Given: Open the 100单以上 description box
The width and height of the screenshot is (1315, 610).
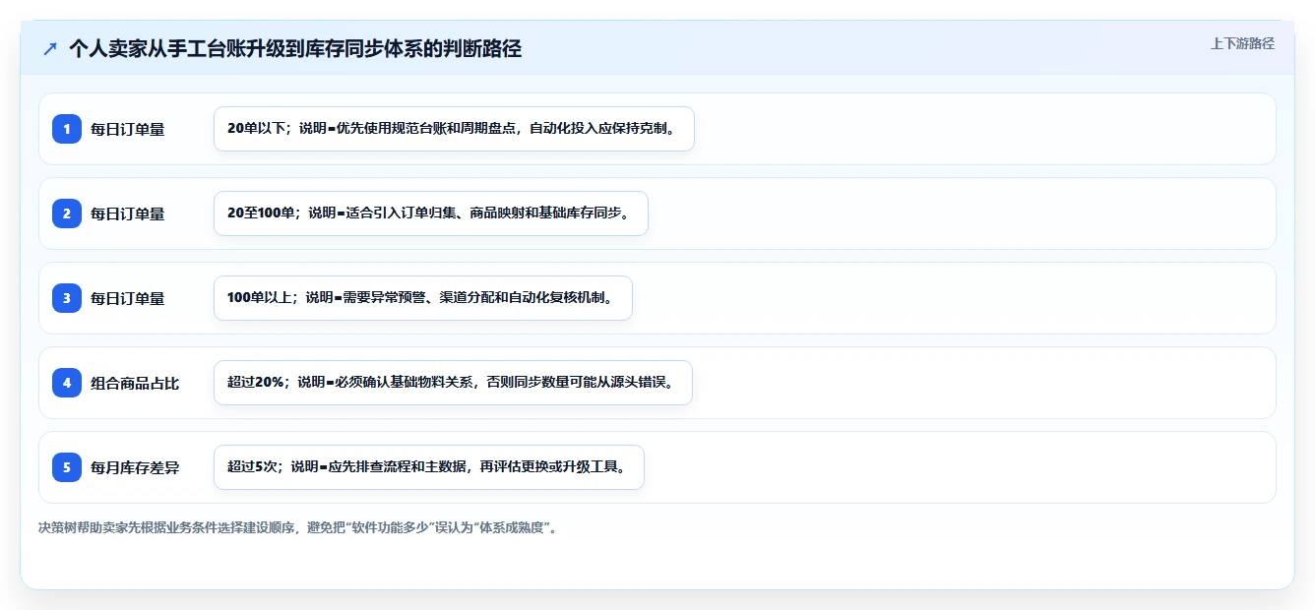Looking at the screenshot, I should pyautogui.click(x=423, y=298).
